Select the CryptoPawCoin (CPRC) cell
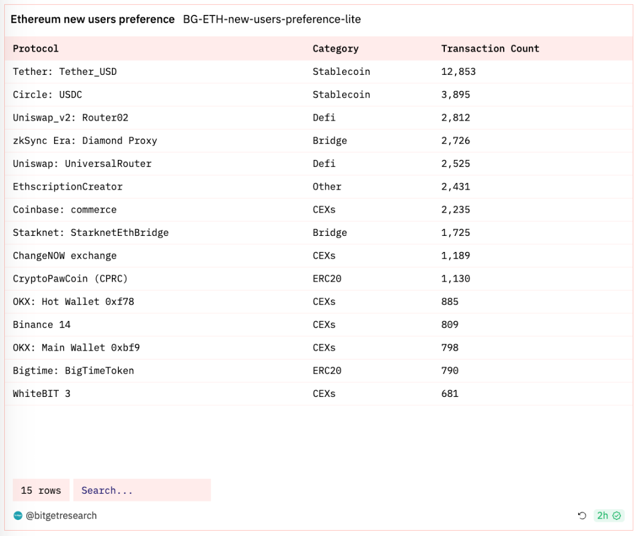Image resolution: width=637 pixels, height=536 pixels. [x=70, y=279]
